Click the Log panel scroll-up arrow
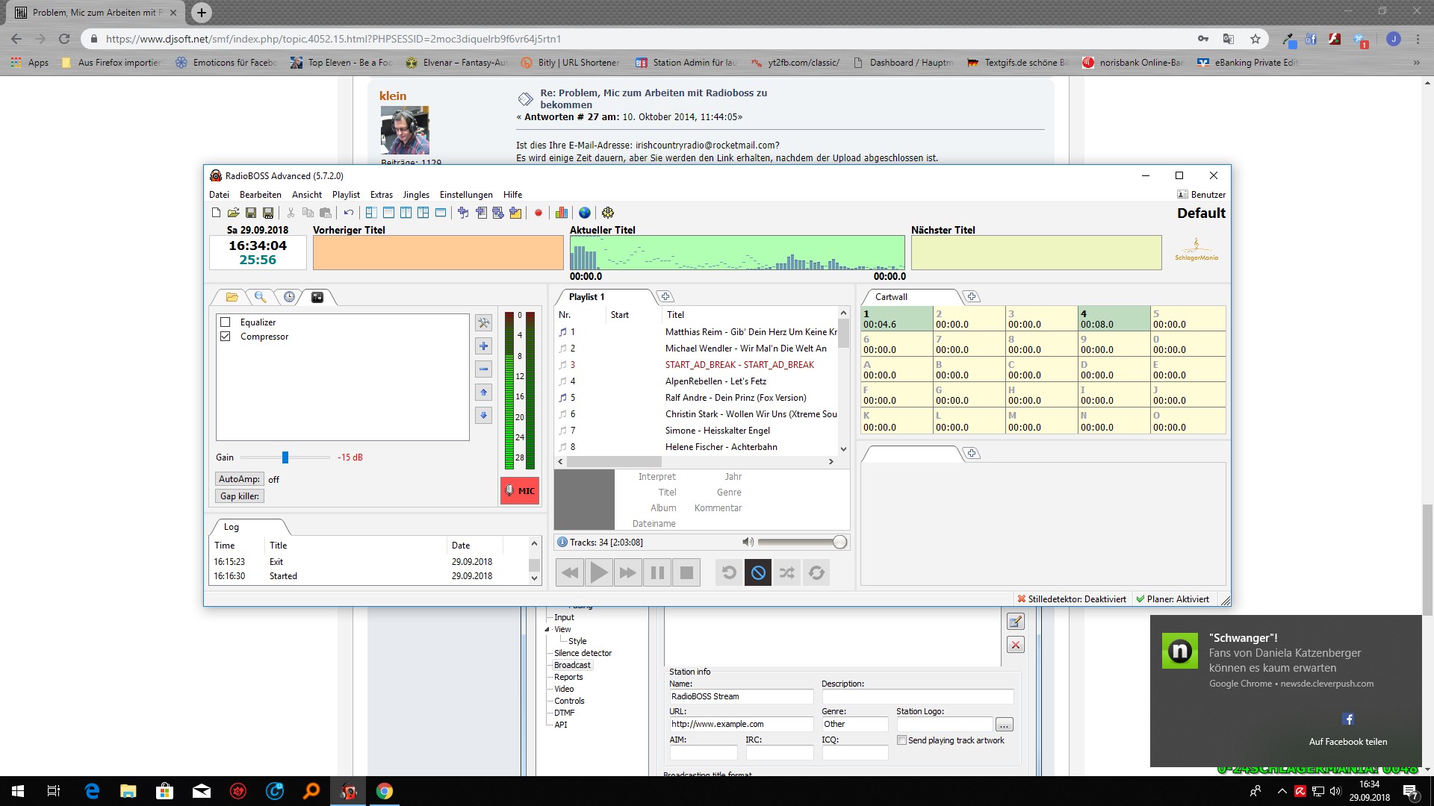The image size is (1434, 806). click(x=534, y=543)
